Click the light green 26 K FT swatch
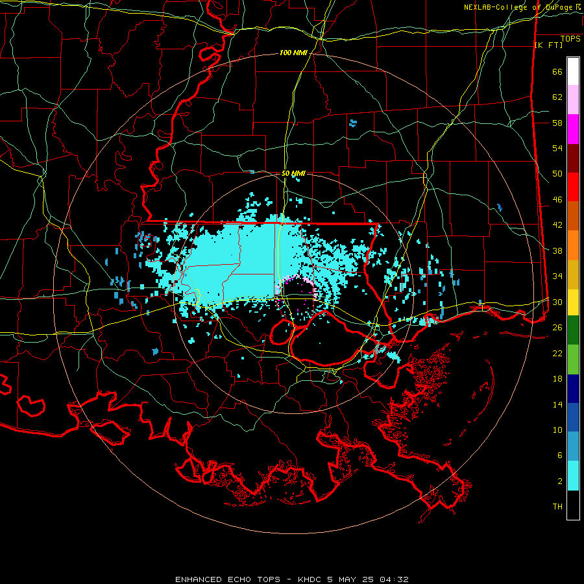The image size is (584, 584). click(x=573, y=359)
